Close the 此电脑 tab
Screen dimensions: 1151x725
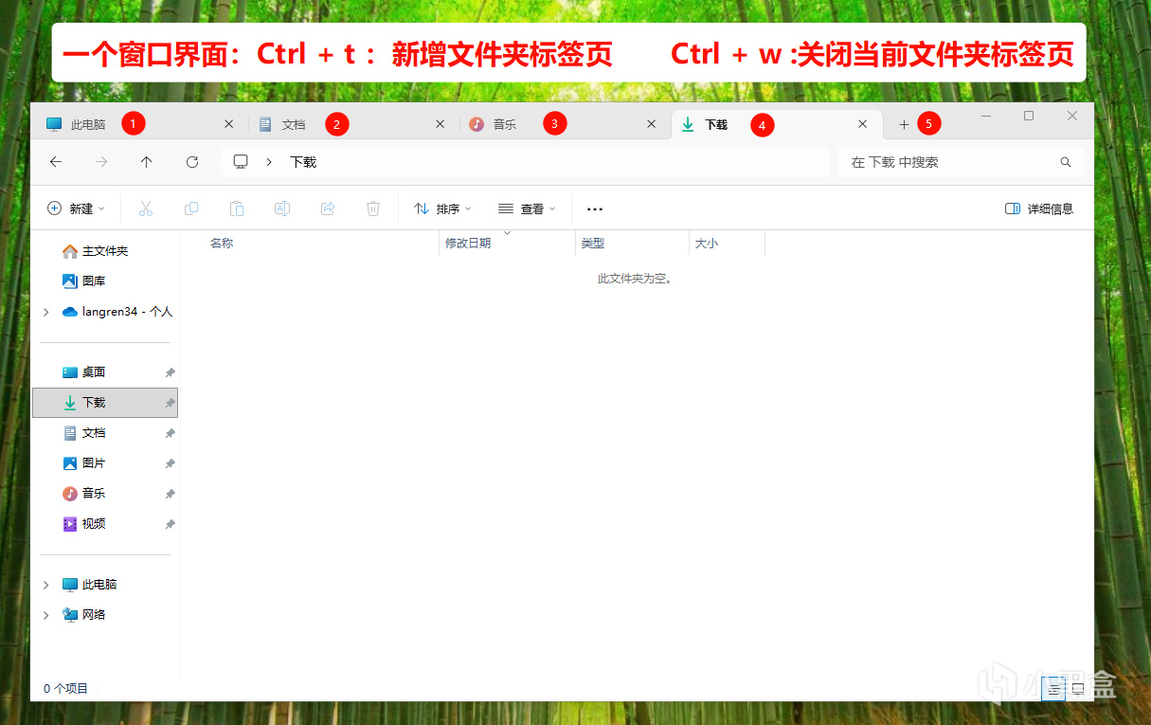tap(228, 124)
